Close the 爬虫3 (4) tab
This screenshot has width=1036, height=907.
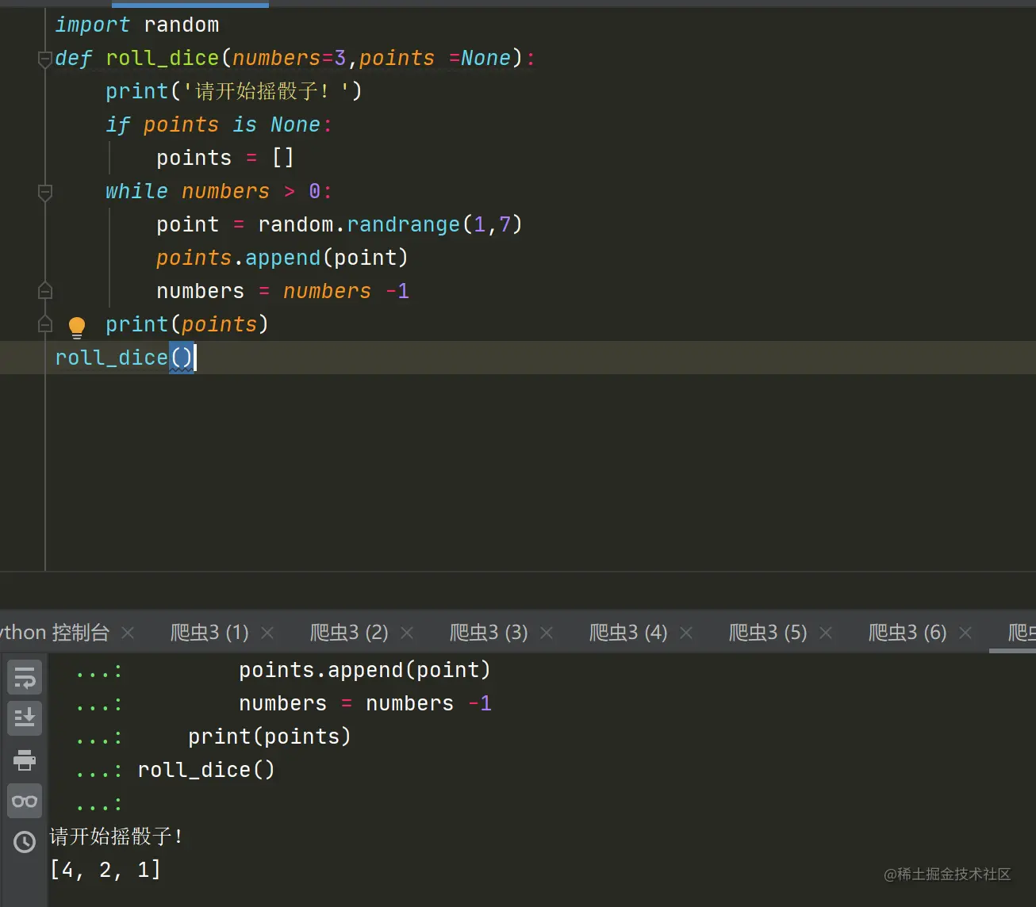[686, 633]
